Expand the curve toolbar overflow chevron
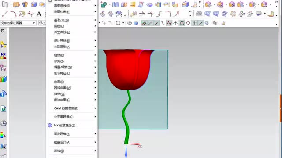 click(x=190, y=11)
